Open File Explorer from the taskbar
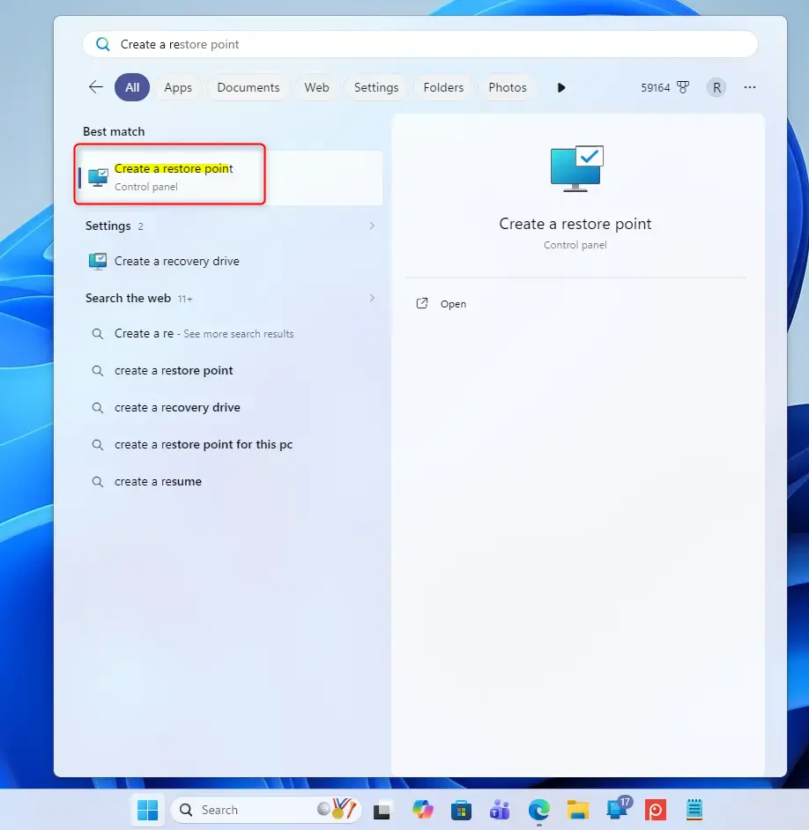The image size is (809, 830). coord(577,810)
